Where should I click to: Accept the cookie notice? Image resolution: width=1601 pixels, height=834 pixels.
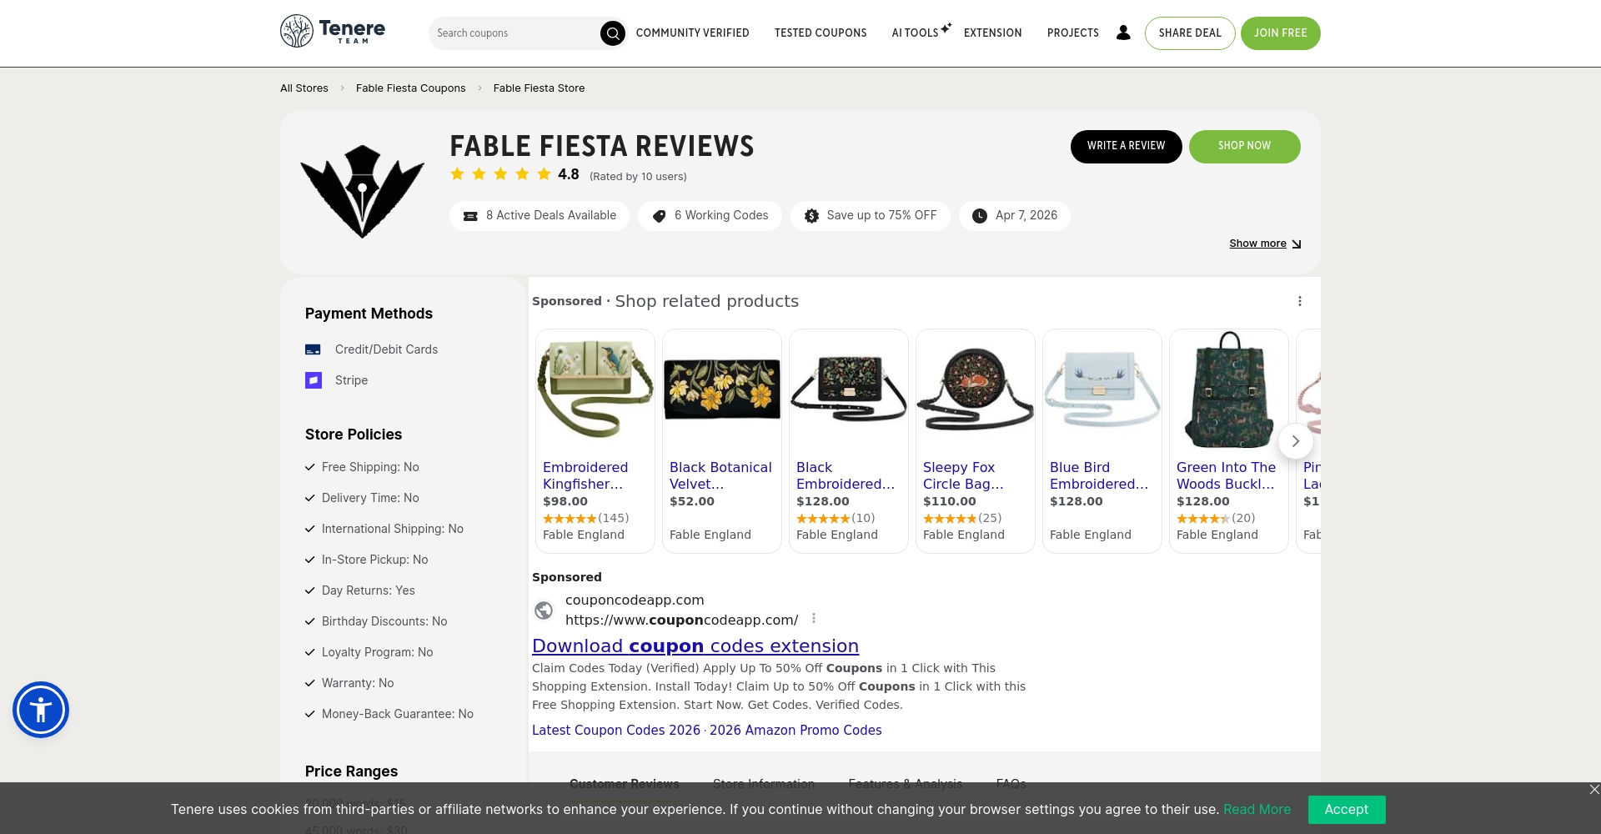pos(1347,809)
